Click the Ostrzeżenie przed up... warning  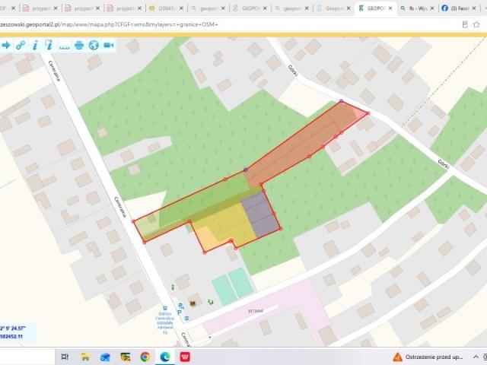(428, 357)
